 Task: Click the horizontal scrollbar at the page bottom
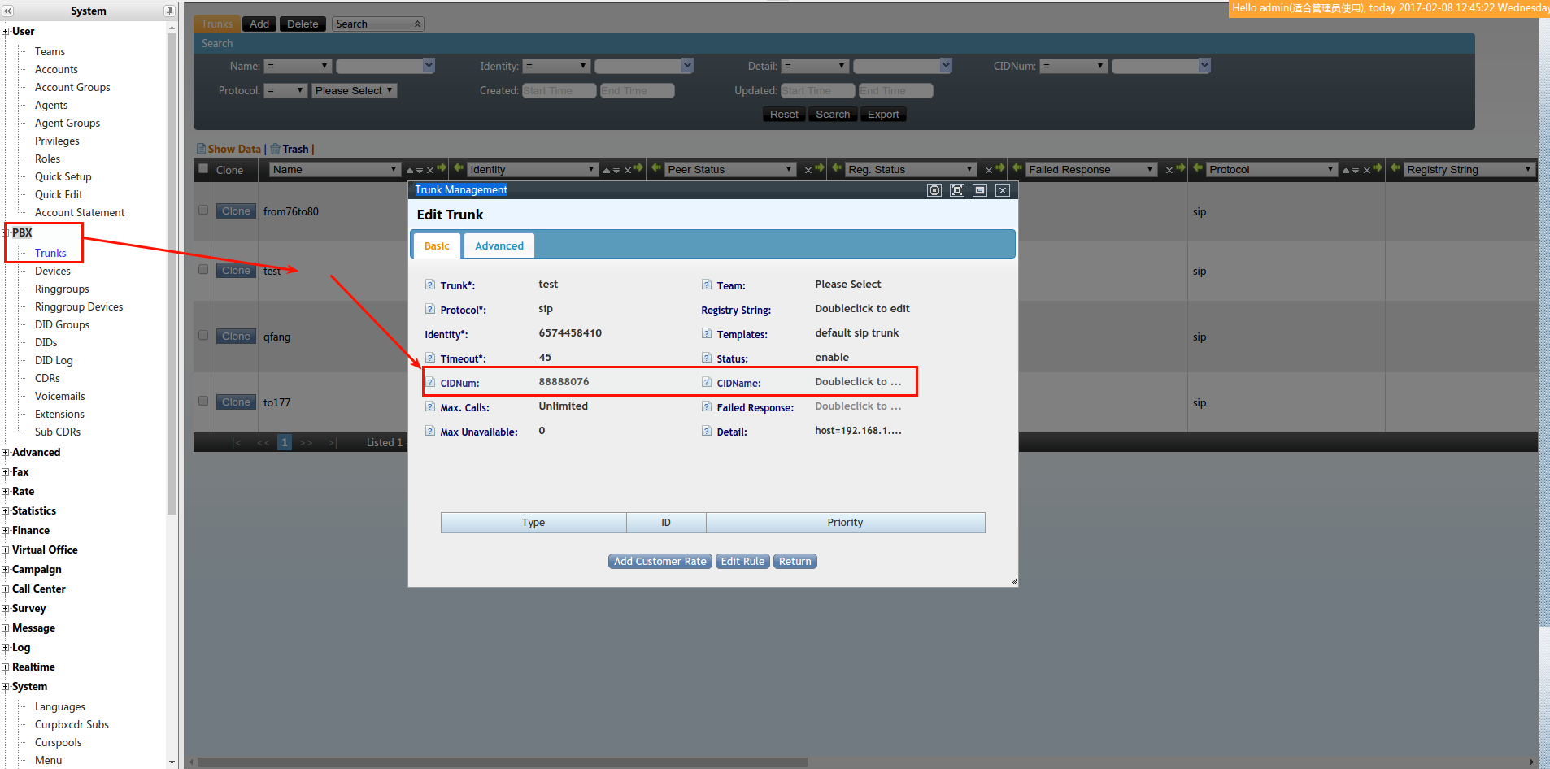tap(502, 762)
